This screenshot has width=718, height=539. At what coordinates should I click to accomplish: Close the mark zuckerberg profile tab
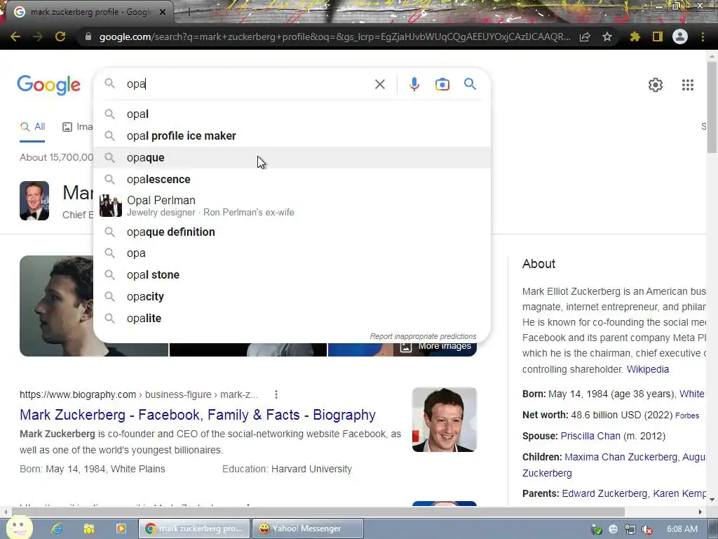pyautogui.click(x=163, y=12)
